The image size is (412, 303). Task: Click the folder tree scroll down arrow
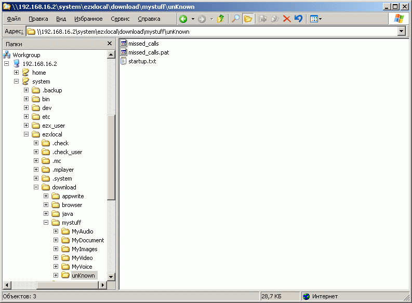(x=111, y=277)
